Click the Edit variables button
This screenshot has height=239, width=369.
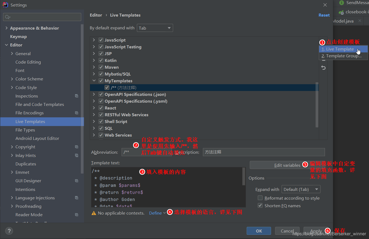pos(287,165)
